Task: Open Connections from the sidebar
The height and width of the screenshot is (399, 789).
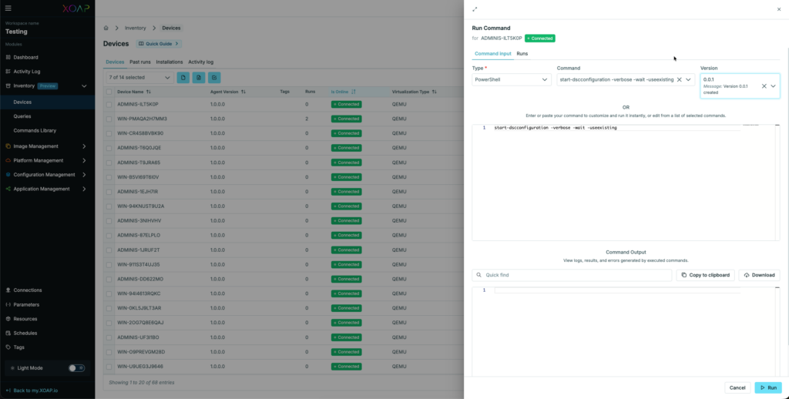Action: tap(28, 290)
